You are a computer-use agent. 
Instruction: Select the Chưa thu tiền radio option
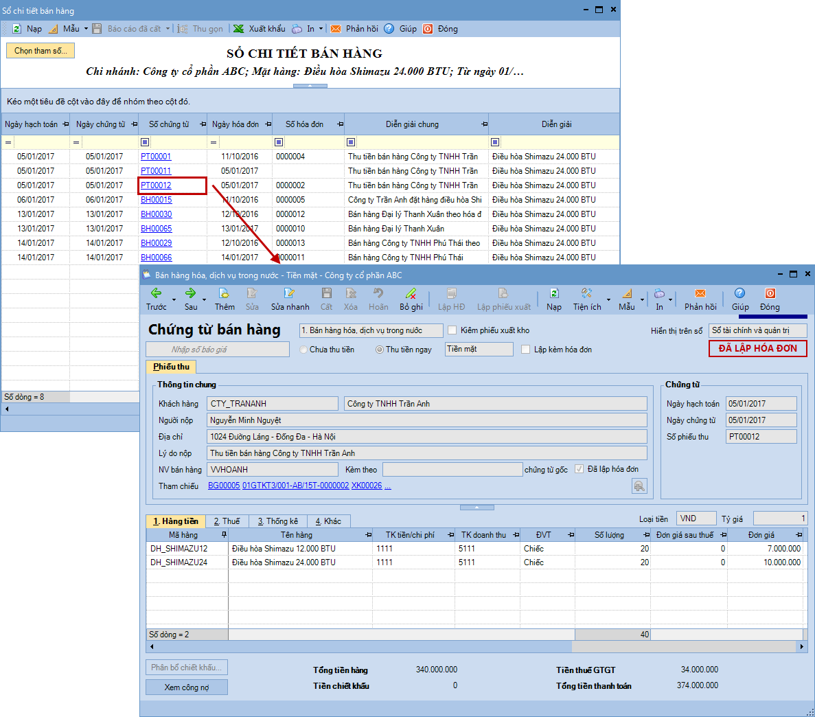coord(303,350)
